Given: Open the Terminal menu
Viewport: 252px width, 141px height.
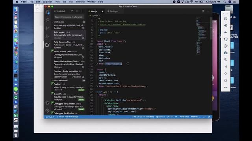Looking at the screenshot, I should [80, 2].
